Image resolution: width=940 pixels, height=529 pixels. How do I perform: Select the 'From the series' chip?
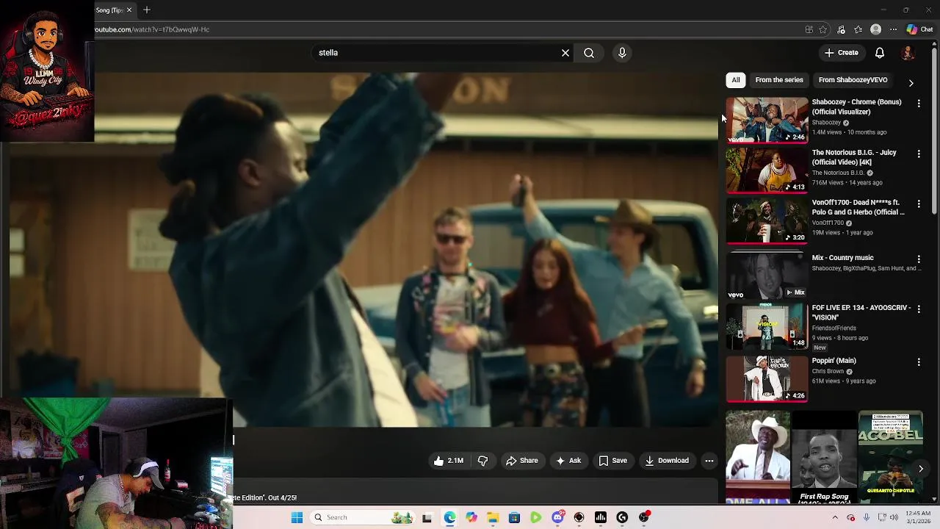779,80
